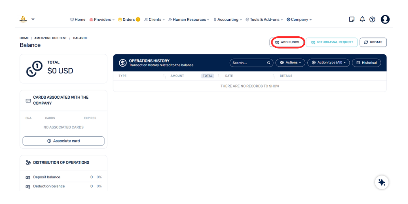Open the Providers menu
The image size is (408, 204).
point(102,20)
